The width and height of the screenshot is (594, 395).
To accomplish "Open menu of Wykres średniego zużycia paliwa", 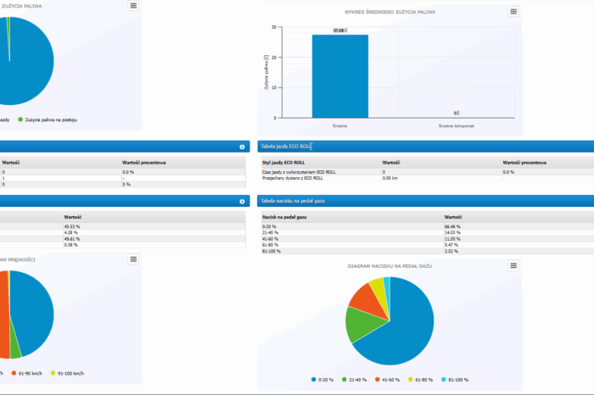I will pyautogui.click(x=513, y=12).
